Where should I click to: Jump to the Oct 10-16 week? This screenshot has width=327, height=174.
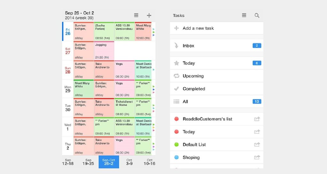[149, 162]
